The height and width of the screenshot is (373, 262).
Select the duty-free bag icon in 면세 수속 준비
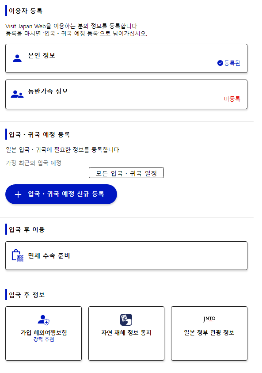point(16,255)
